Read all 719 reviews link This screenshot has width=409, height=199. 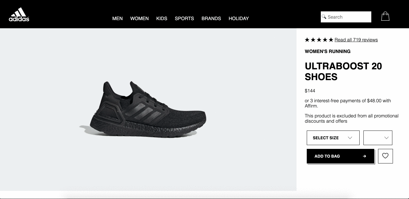[356, 40]
